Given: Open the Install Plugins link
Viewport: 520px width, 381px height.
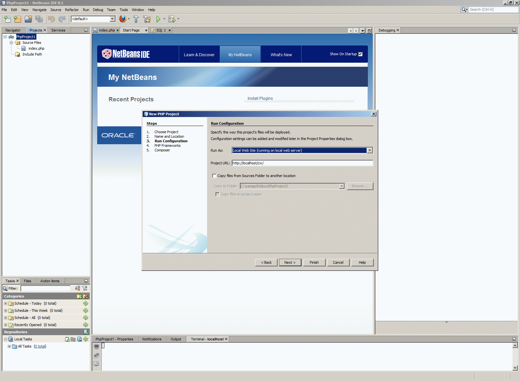Looking at the screenshot, I should (x=260, y=98).
